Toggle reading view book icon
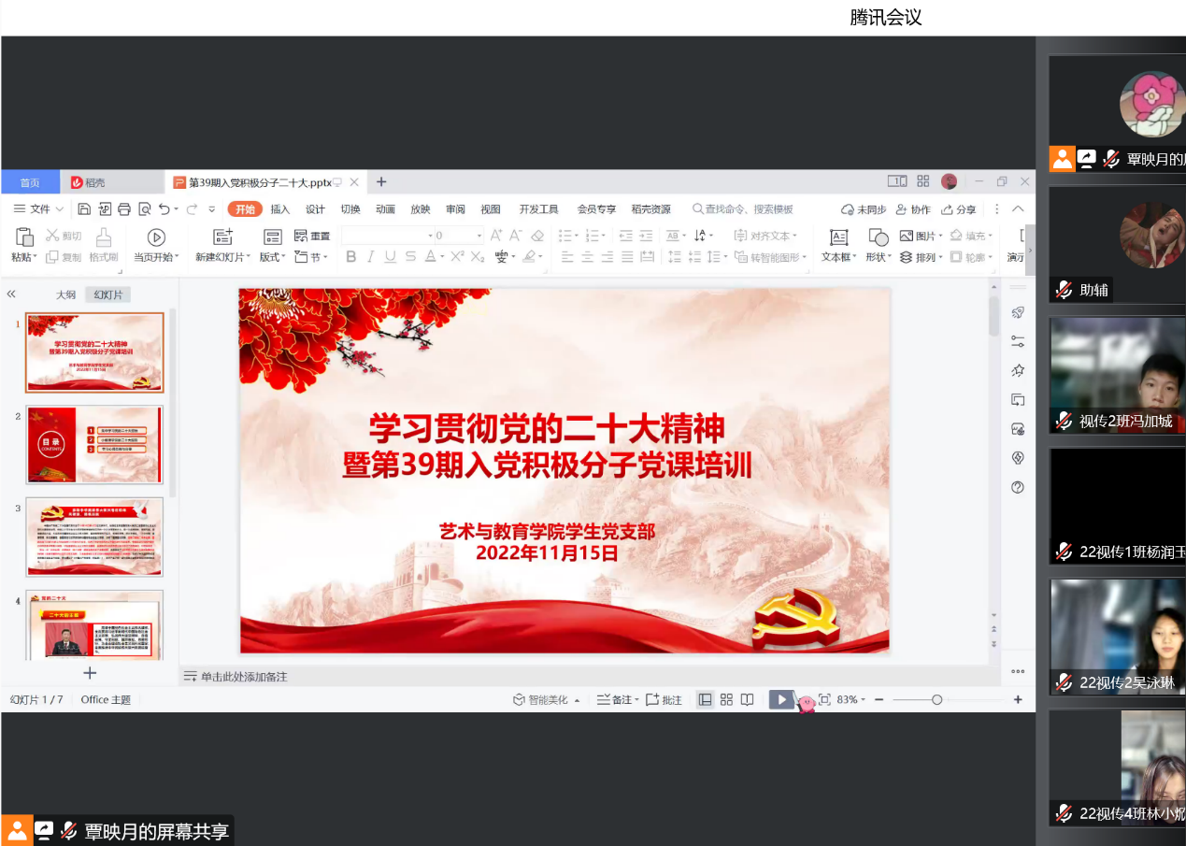Viewport: 1186px width, 846px height. tap(747, 699)
